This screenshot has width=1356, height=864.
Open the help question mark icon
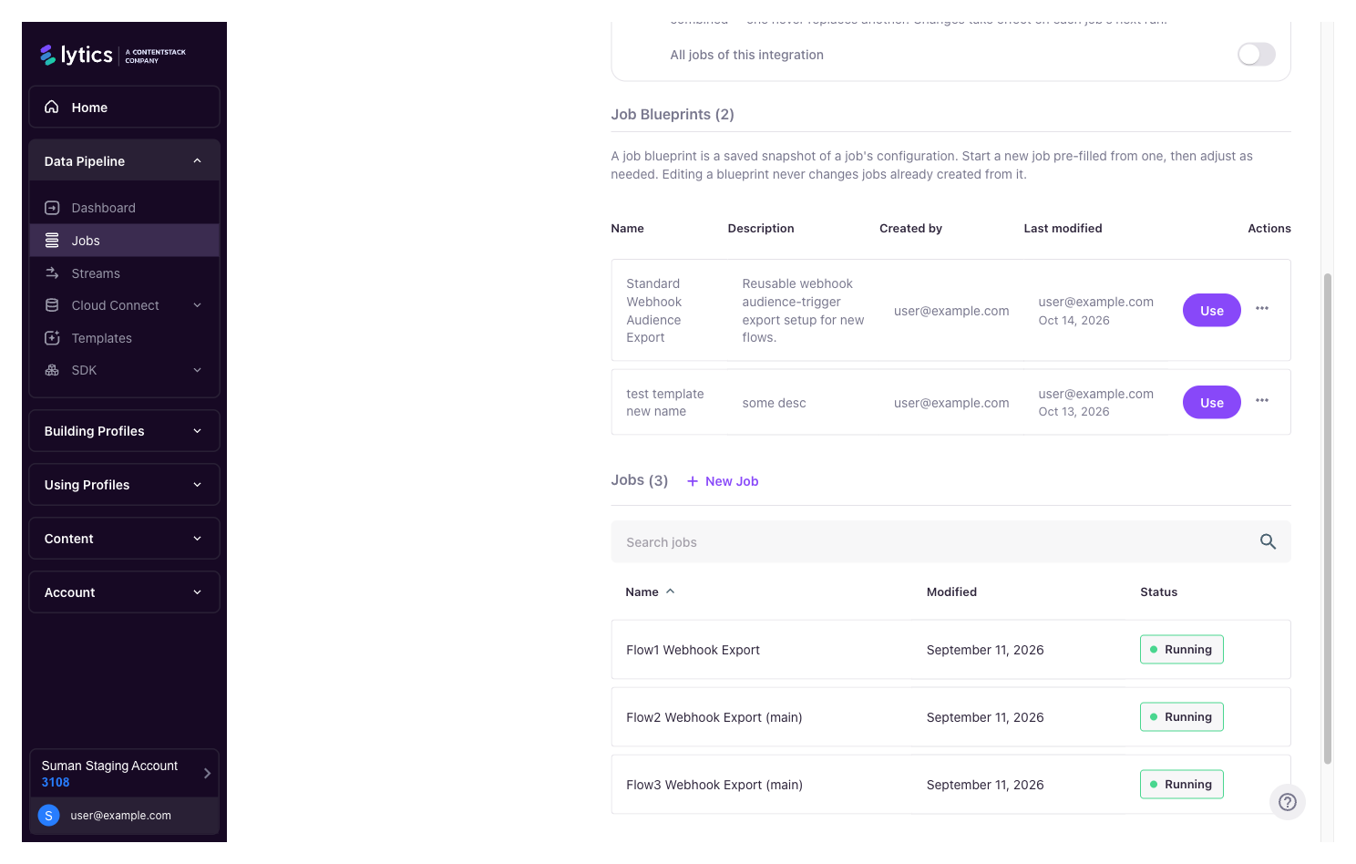1288,802
